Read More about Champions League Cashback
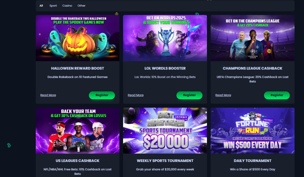304x177 pixels. click(x=223, y=95)
